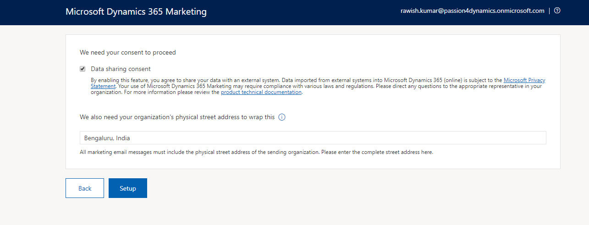The image size is (589, 225).
Task: Focus the physical street address input field
Action: (x=313, y=138)
